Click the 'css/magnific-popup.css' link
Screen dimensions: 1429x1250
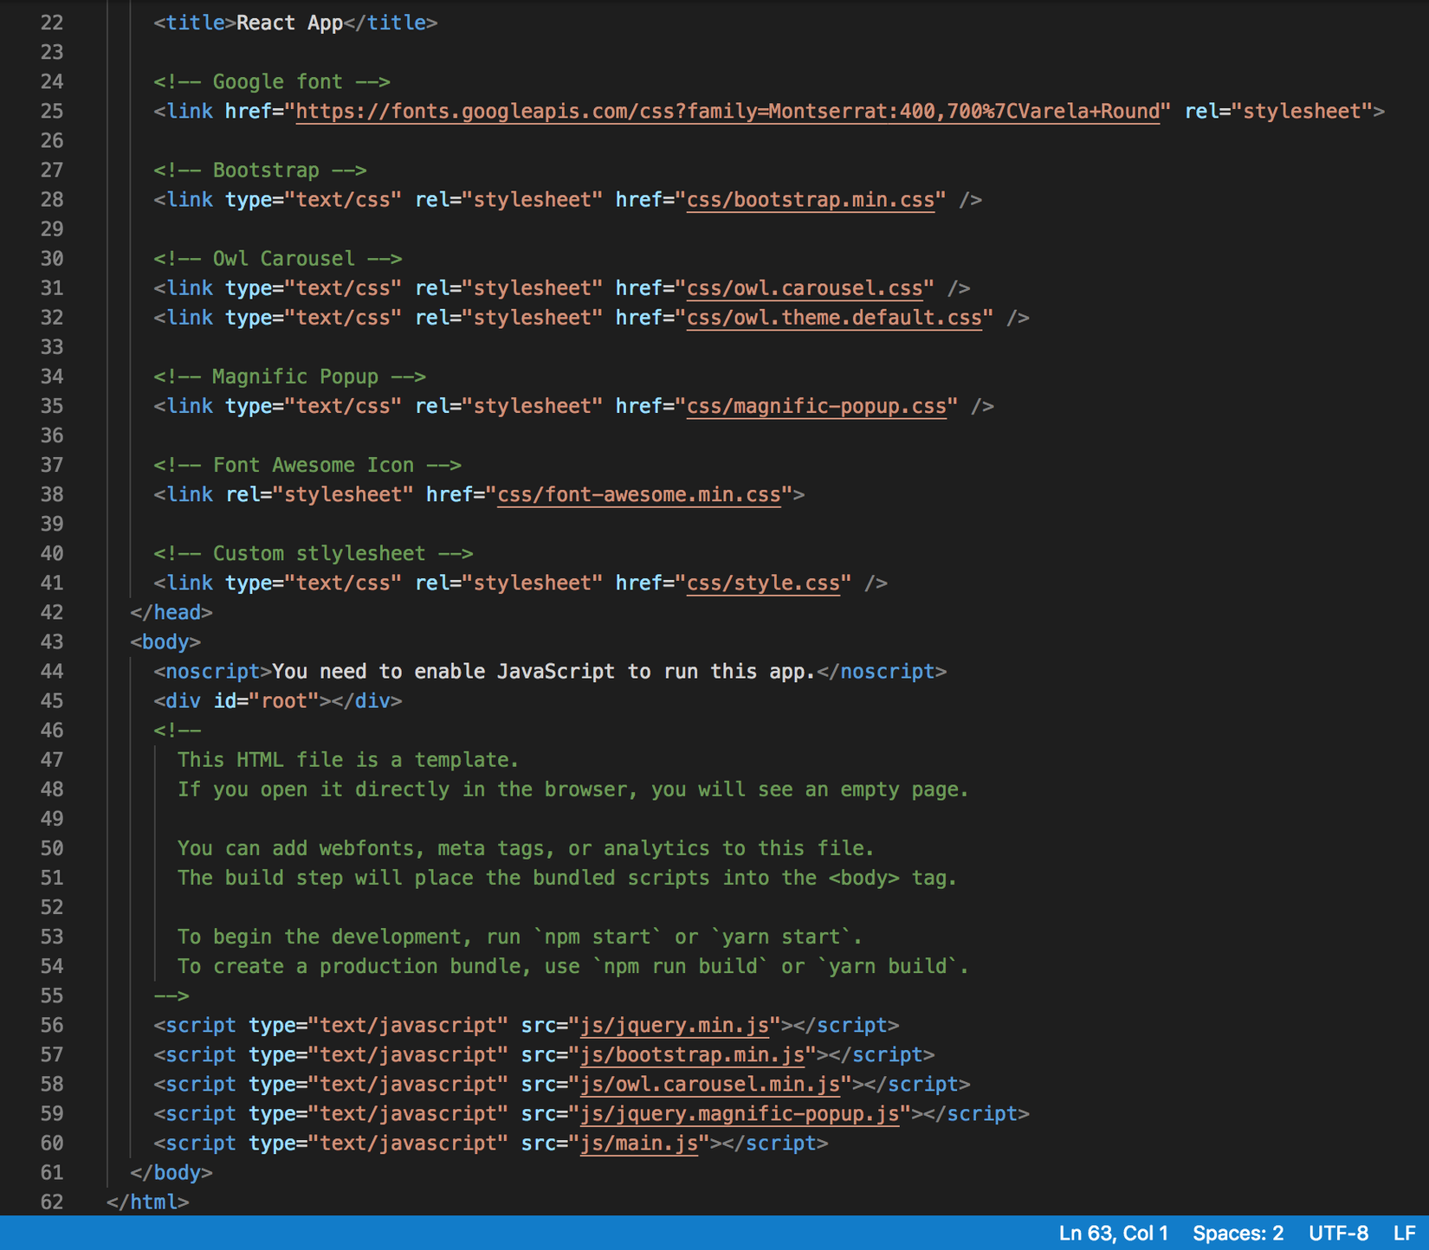coord(817,406)
